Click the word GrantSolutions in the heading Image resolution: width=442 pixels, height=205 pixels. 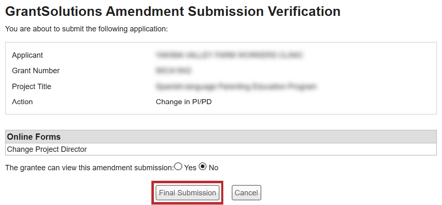[54, 11]
